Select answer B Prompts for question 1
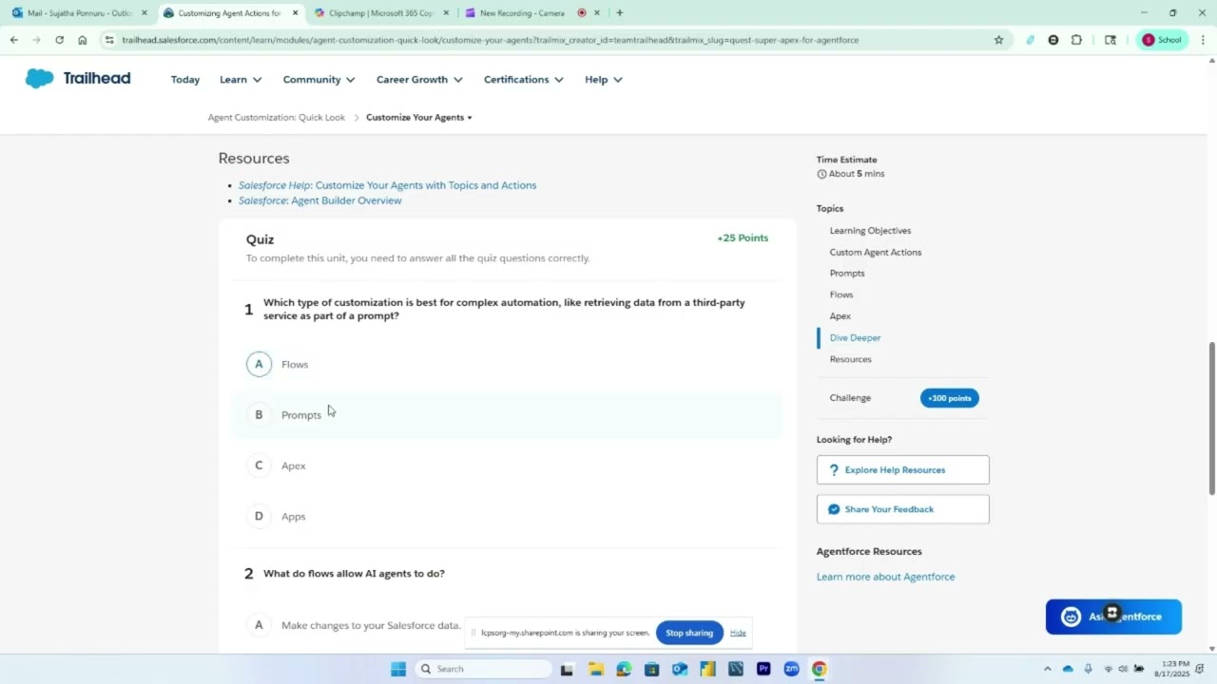1217x684 pixels. [507, 415]
